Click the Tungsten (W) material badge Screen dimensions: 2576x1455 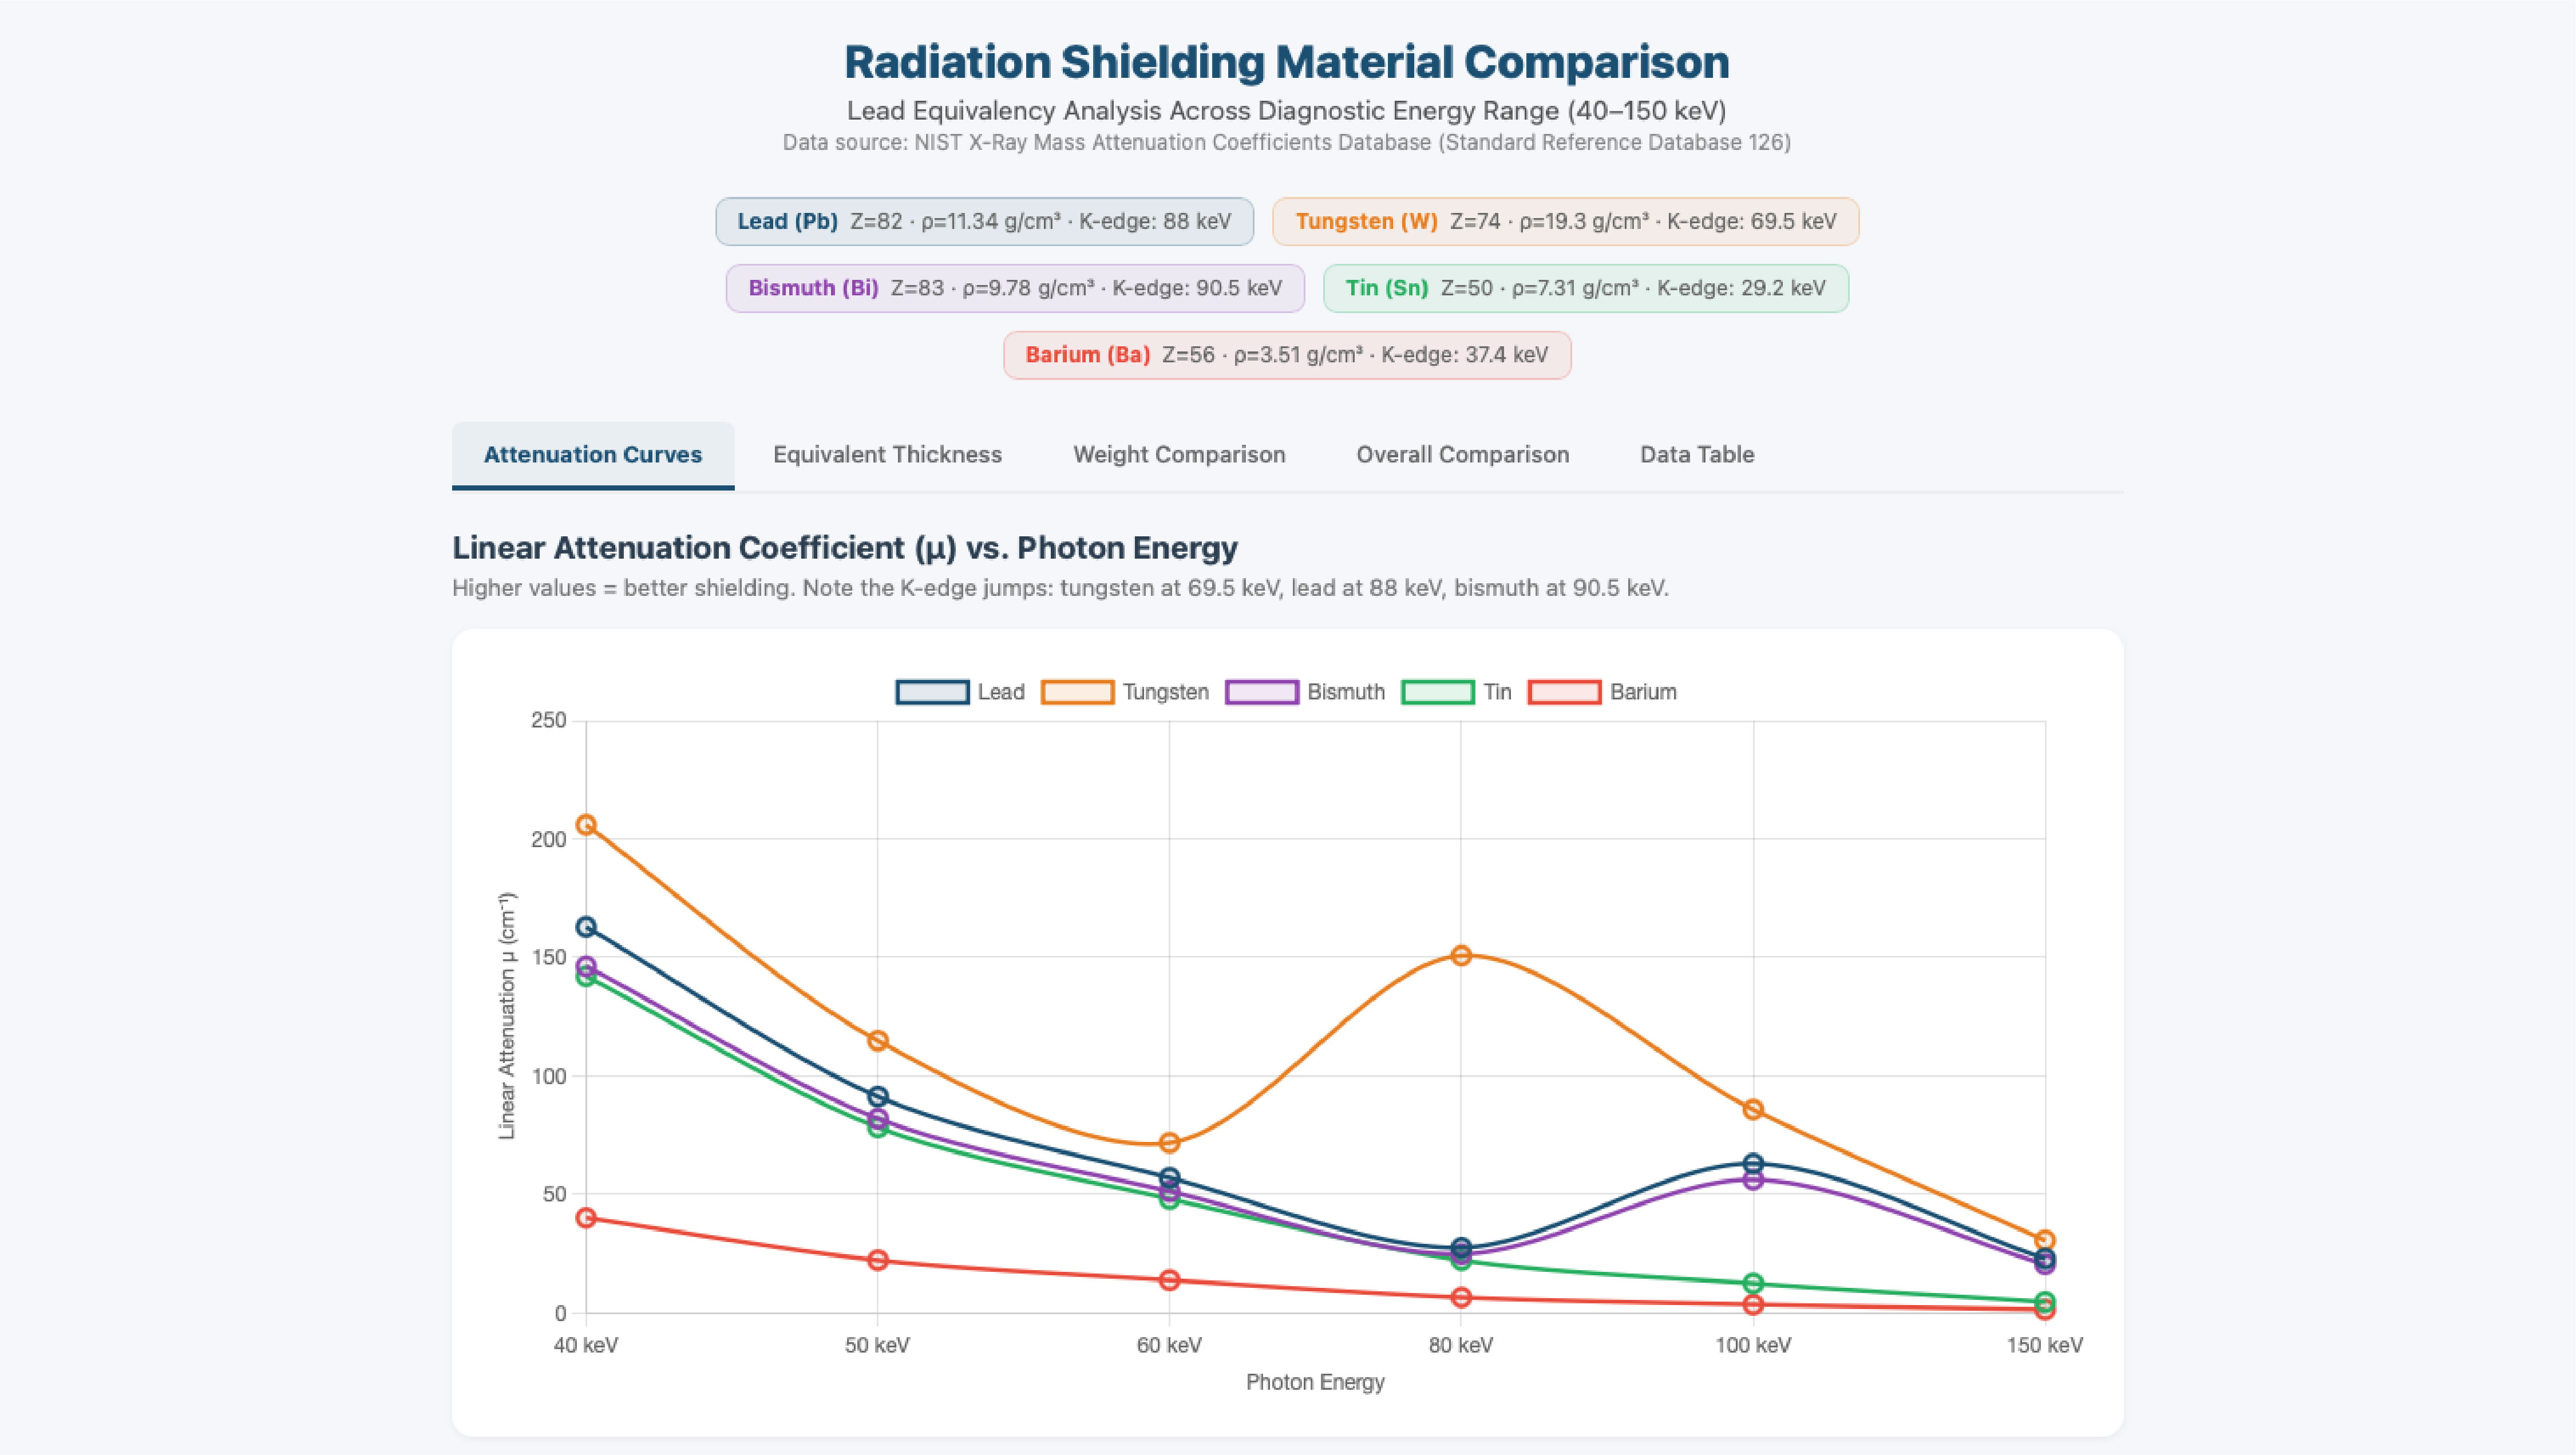point(1565,221)
